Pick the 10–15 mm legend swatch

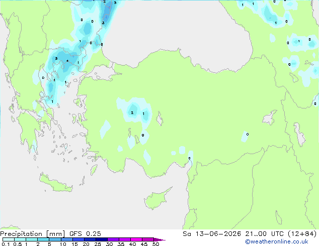click(67, 239)
